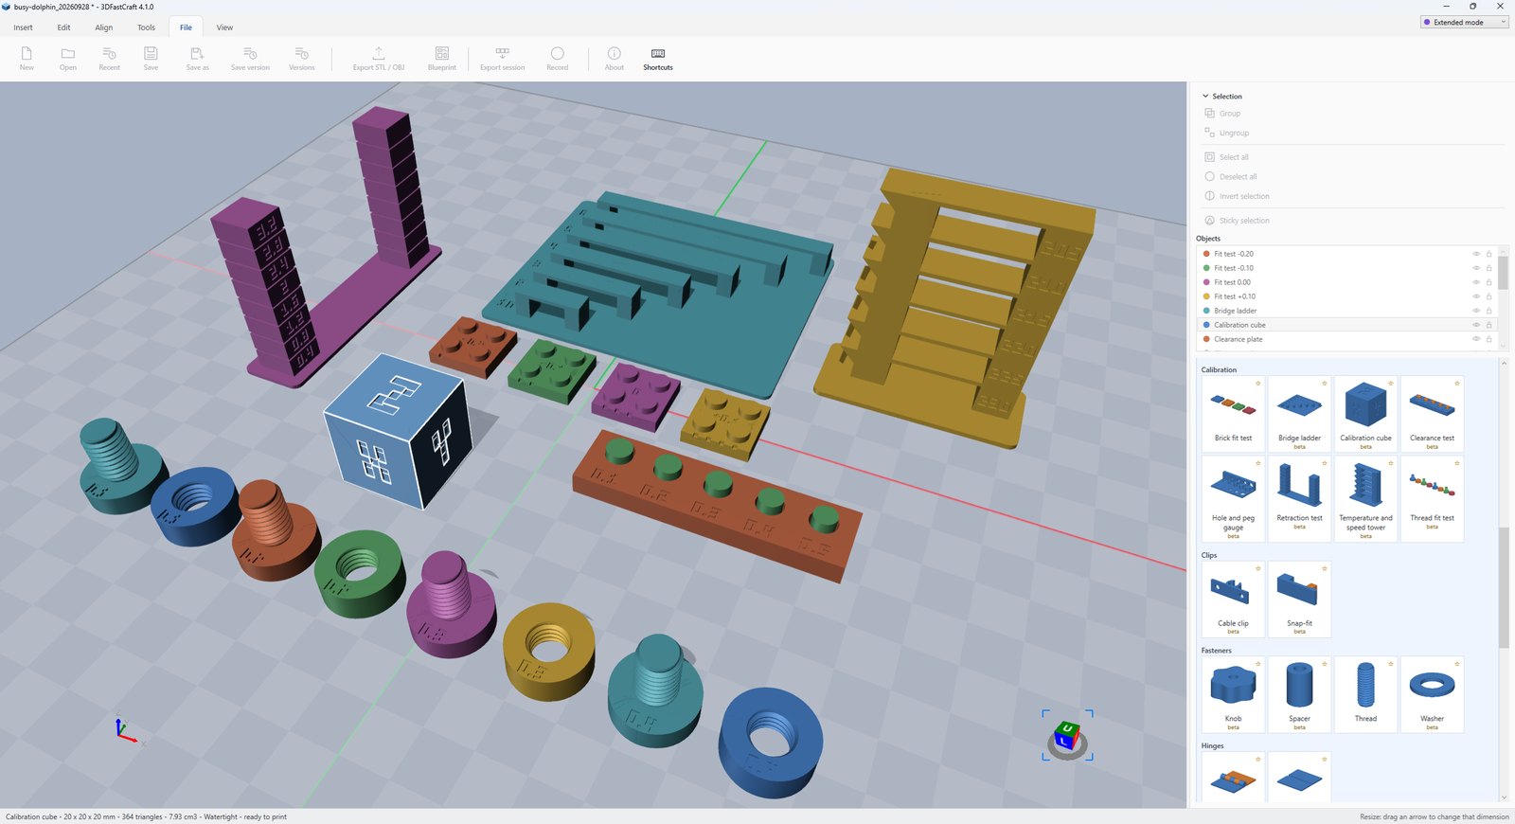Click the view orientation cube

point(1067,735)
